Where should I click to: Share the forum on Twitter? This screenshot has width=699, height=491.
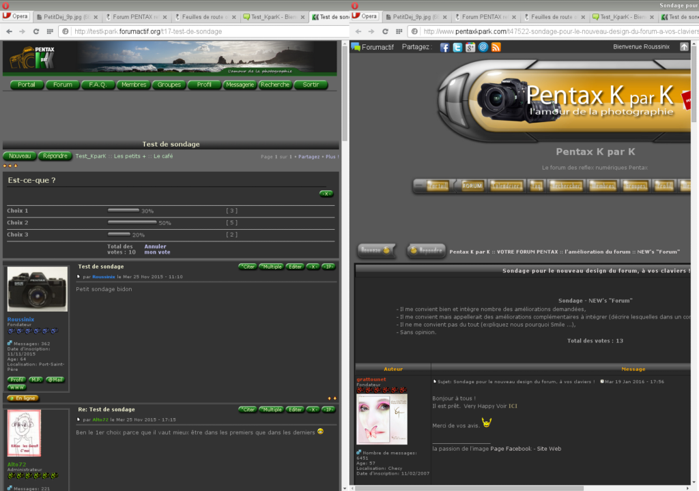coord(457,47)
